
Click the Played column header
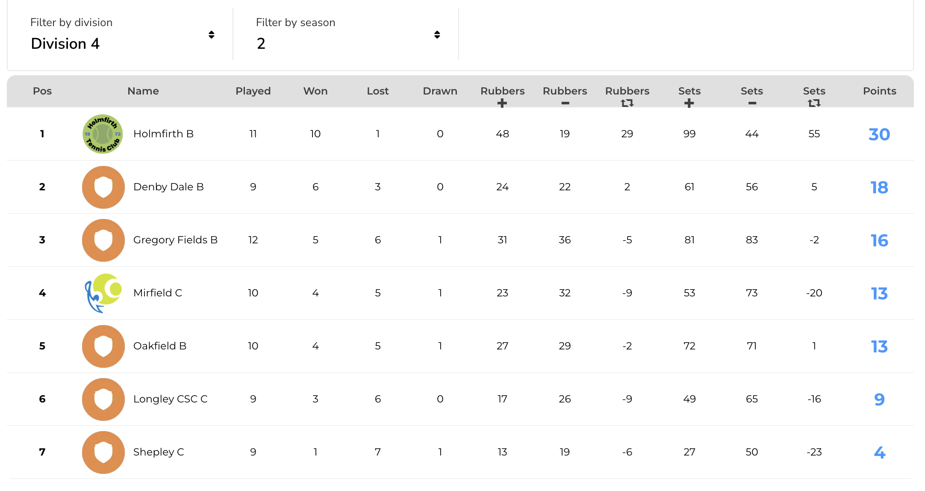(x=253, y=91)
